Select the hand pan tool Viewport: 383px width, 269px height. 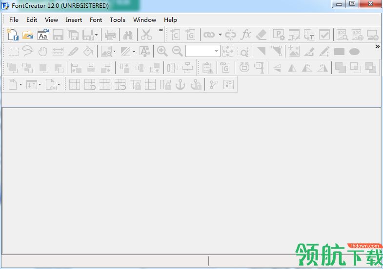[x=43, y=52]
